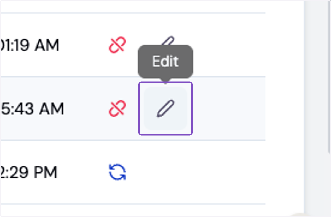Image resolution: width=331 pixels, height=217 pixels.
Task: Click empty space right of the Edit button
Action: point(229,108)
